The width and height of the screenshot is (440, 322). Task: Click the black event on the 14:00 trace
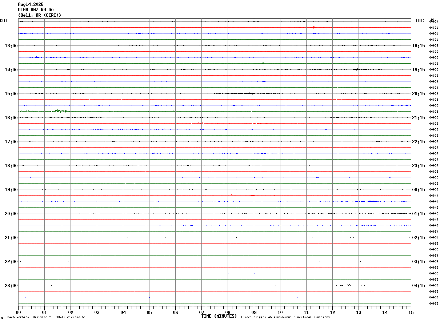click(x=357, y=69)
